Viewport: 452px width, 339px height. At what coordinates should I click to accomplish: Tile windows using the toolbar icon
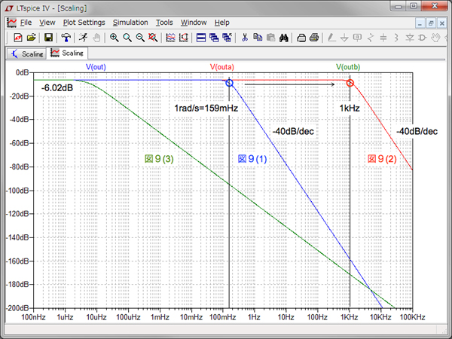point(201,37)
